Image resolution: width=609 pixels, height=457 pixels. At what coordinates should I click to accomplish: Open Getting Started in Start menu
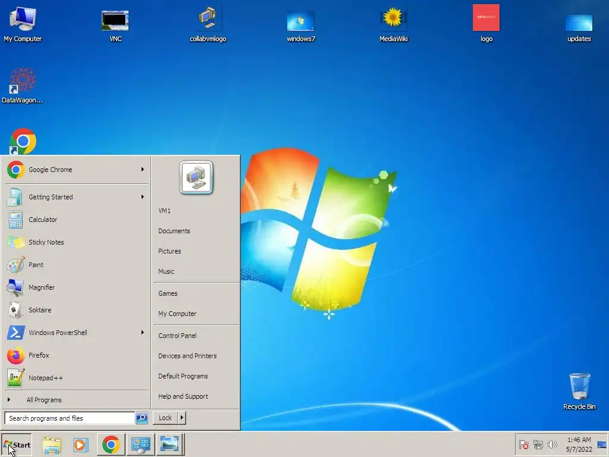click(76, 197)
